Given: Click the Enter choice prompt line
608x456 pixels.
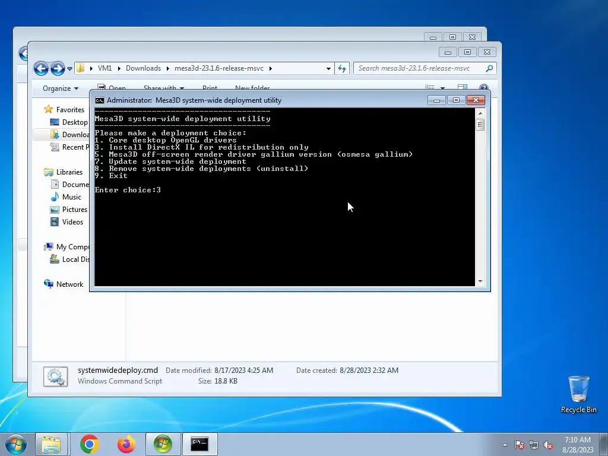Looking at the screenshot, I should (128, 190).
